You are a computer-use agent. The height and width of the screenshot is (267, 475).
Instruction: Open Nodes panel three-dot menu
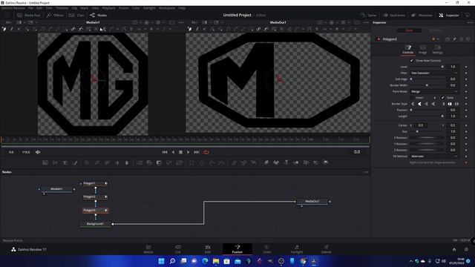366,172
